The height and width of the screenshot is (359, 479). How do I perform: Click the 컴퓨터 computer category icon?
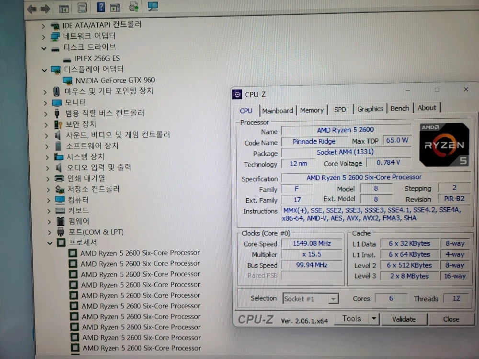(x=60, y=200)
